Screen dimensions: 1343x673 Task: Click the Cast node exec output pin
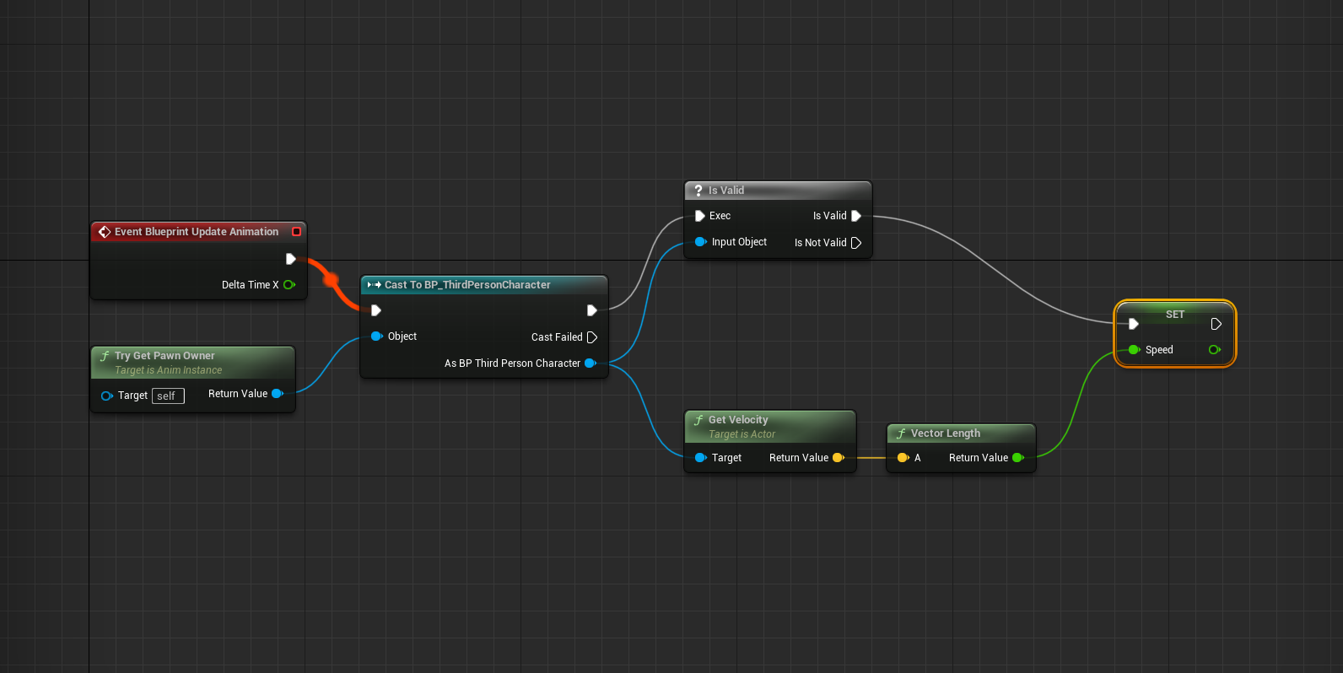coord(592,310)
